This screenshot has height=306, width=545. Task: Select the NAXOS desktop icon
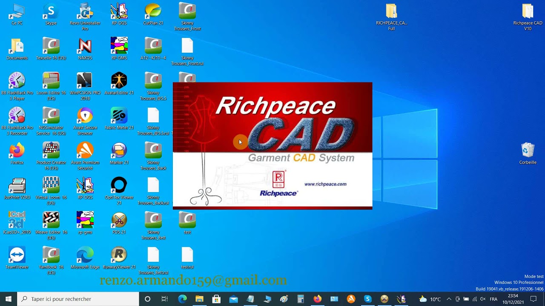(85, 49)
